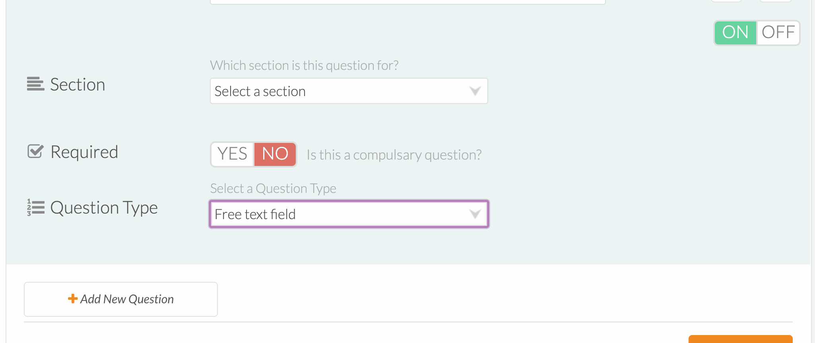The image size is (815, 343).
Task: Click the question type dropdown arrow
Action: click(475, 214)
